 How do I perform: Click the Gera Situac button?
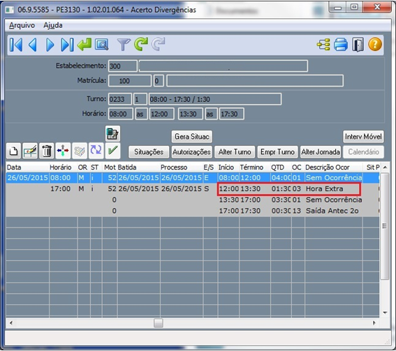pyautogui.click(x=192, y=137)
